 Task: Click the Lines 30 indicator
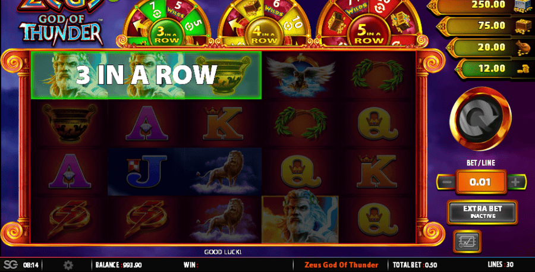[500, 264]
